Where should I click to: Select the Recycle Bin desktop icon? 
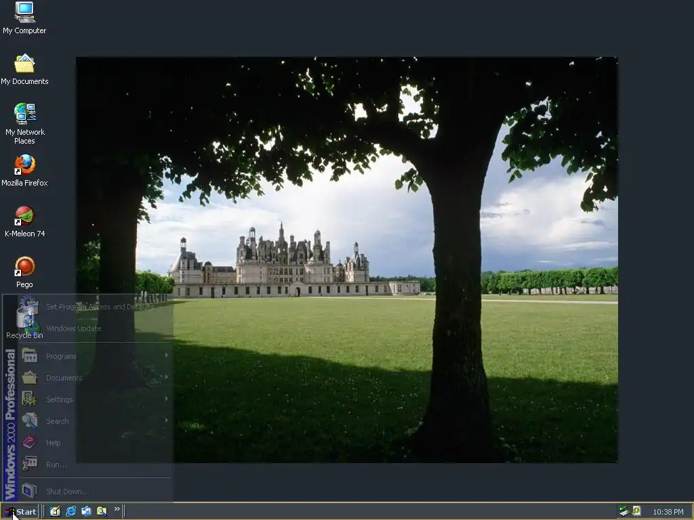25,323
